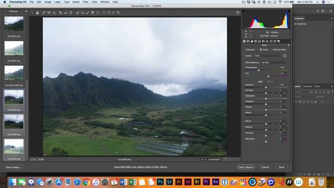
Task: Click the Default tone link
Action: (x=270, y=81)
